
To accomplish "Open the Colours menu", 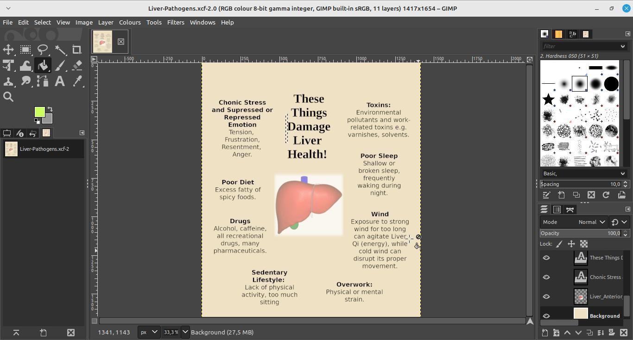I will click(x=130, y=22).
